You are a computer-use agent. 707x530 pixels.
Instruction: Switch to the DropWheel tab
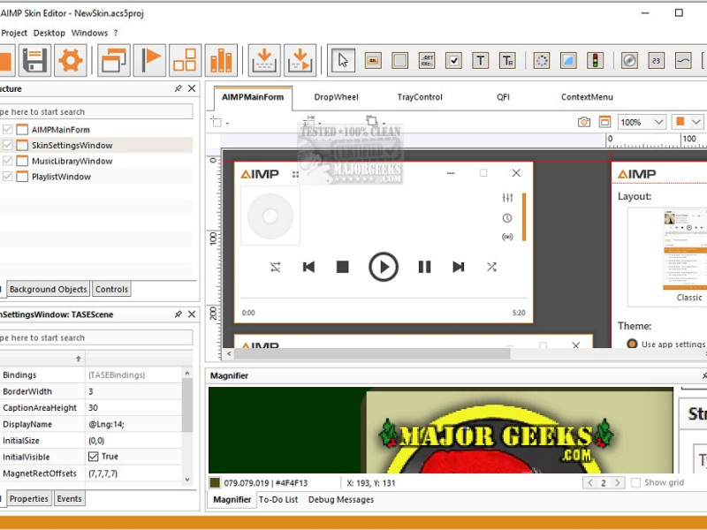click(x=336, y=97)
